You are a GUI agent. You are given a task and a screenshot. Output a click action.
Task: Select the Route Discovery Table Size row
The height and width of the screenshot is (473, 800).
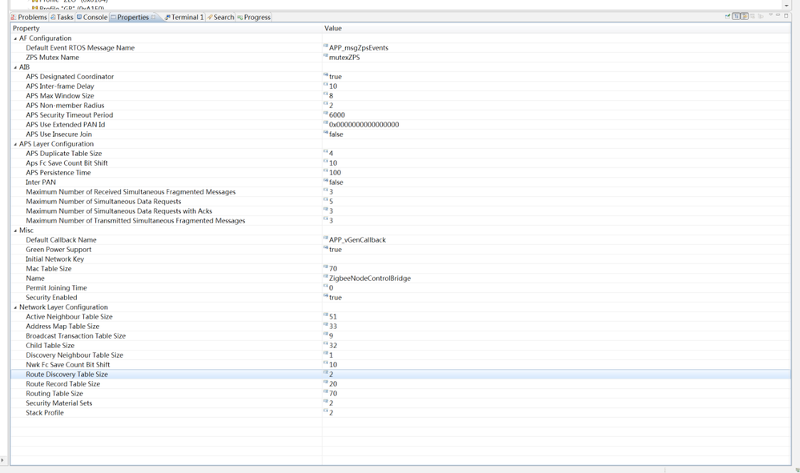coord(66,375)
